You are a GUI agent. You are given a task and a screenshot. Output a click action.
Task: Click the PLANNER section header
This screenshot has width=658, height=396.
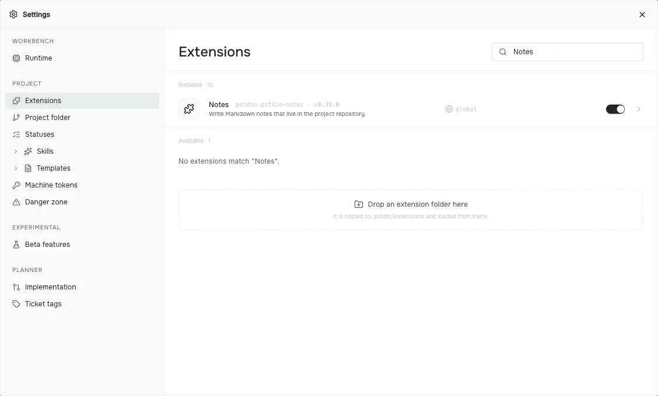pos(27,270)
